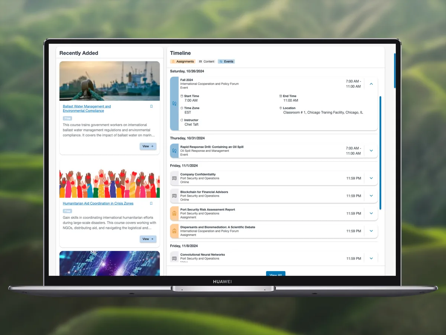View the Ballast Water Management course
This screenshot has height=335, width=446.
(x=148, y=146)
